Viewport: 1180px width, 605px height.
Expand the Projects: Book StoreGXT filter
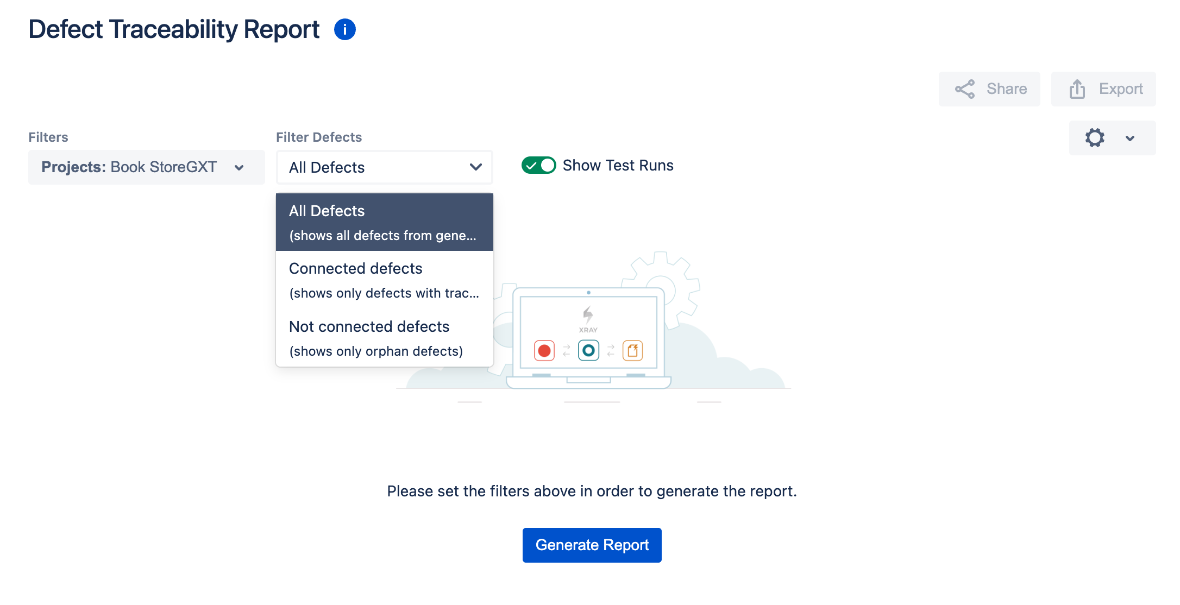(146, 167)
